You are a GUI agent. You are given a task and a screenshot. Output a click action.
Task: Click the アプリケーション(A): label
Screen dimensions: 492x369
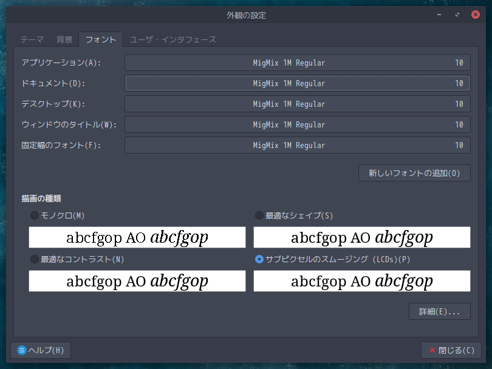click(61, 63)
